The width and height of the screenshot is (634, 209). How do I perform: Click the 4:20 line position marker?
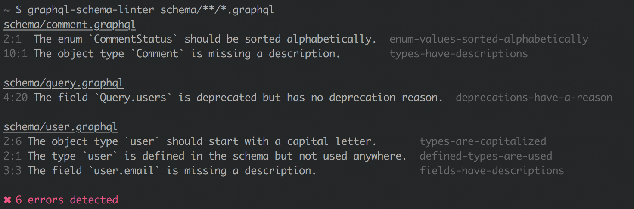[x=16, y=98]
